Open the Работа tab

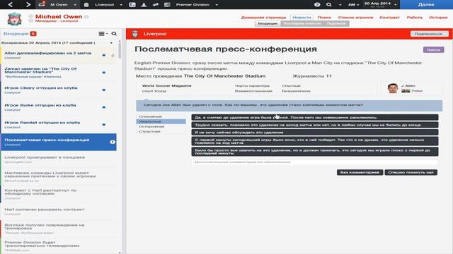pos(414,17)
